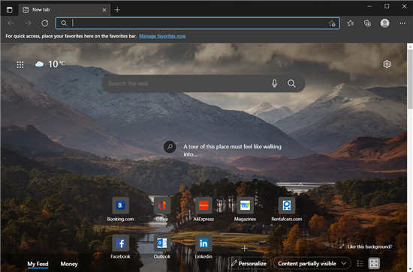This screenshot has width=413, height=272.
Task: Open the Office quick link
Action: point(161,210)
